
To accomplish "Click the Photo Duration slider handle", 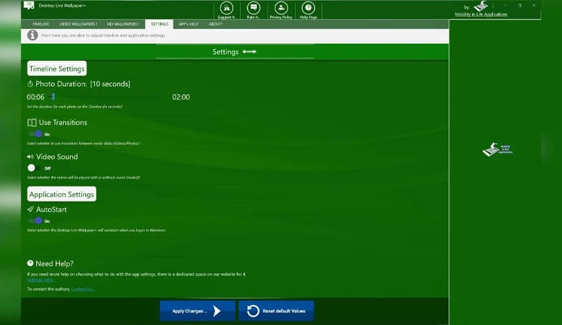I will 53,97.
